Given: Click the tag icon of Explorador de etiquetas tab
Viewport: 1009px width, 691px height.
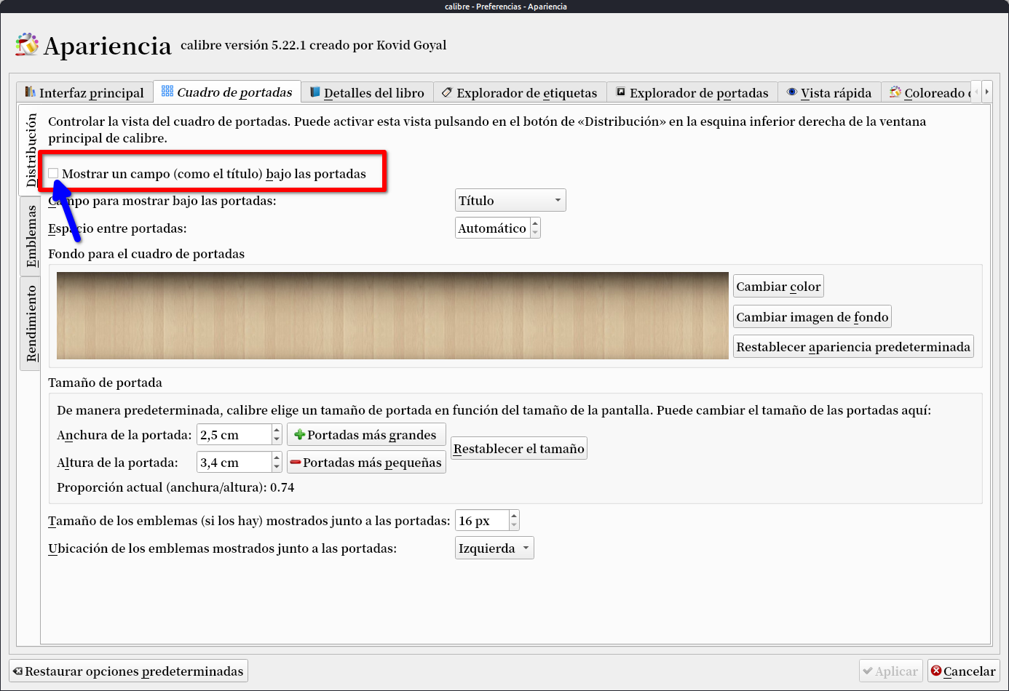Looking at the screenshot, I should [x=447, y=92].
